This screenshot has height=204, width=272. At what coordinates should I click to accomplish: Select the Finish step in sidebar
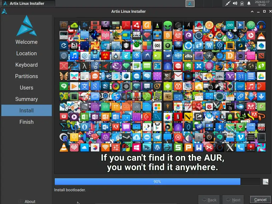(27, 122)
